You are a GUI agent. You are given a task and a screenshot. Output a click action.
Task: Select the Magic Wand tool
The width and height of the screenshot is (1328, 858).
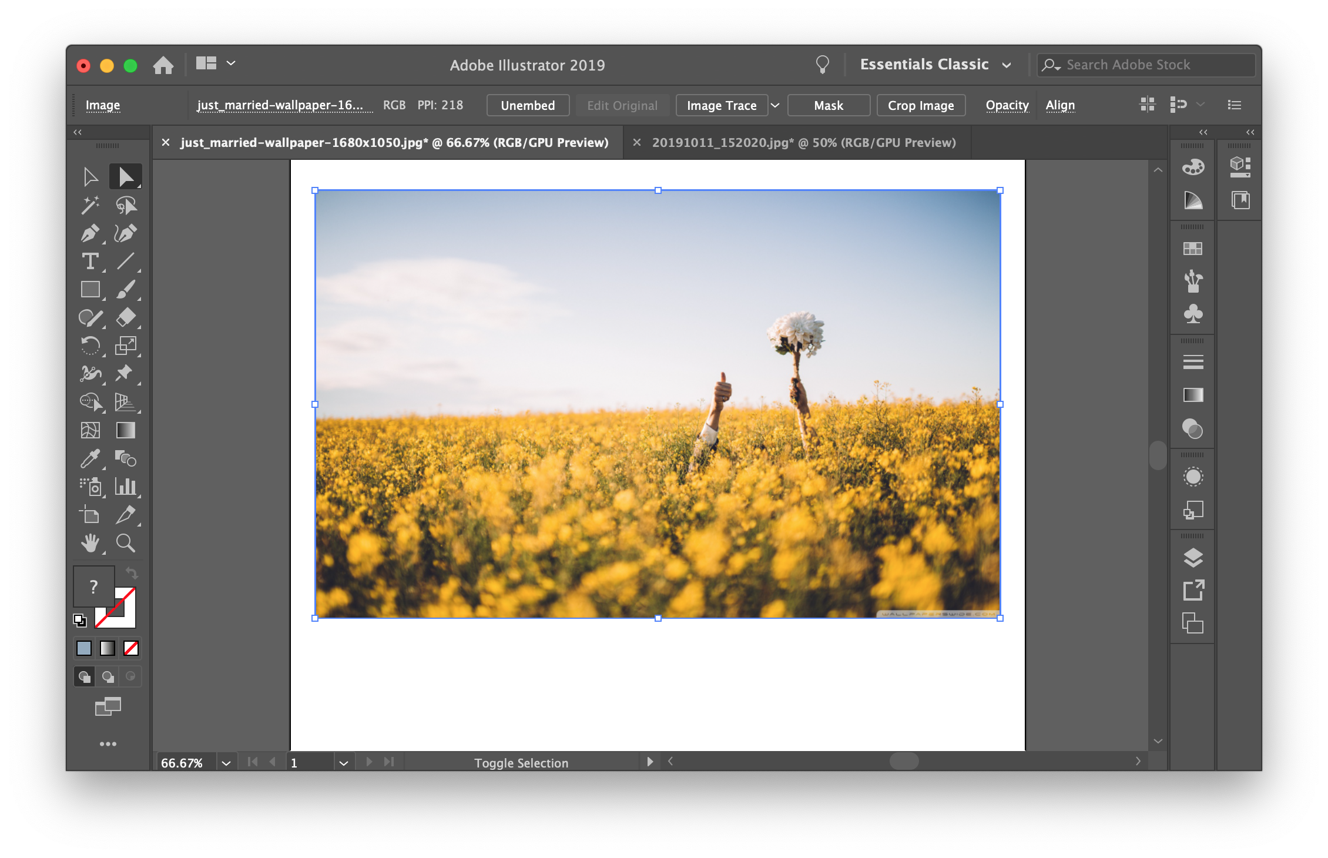coord(90,205)
